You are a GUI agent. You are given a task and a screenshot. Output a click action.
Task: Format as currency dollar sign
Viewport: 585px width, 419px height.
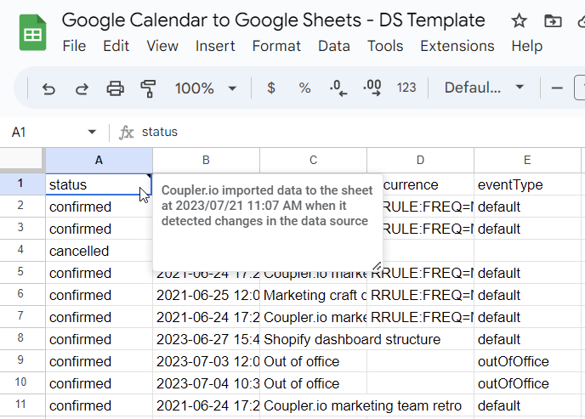pos(271,88)
